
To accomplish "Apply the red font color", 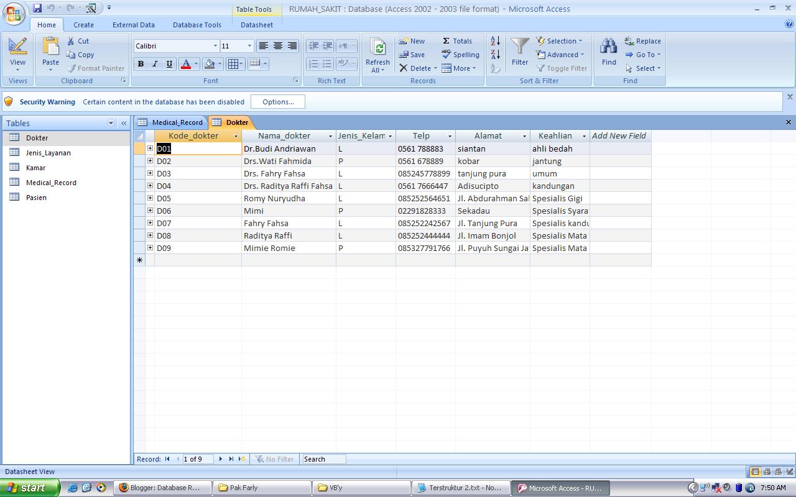I will coord(185,64).
